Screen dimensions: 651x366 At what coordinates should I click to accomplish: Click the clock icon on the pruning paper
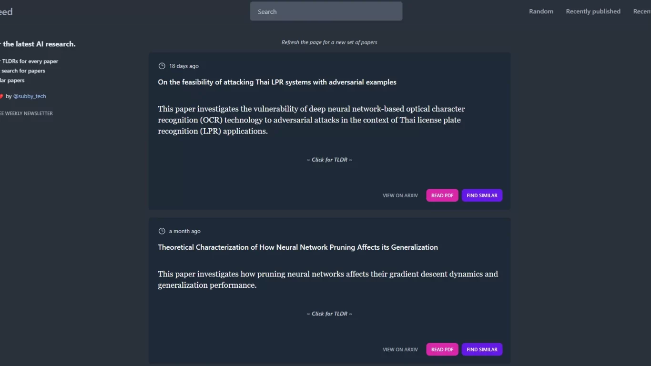coord(162,231)
